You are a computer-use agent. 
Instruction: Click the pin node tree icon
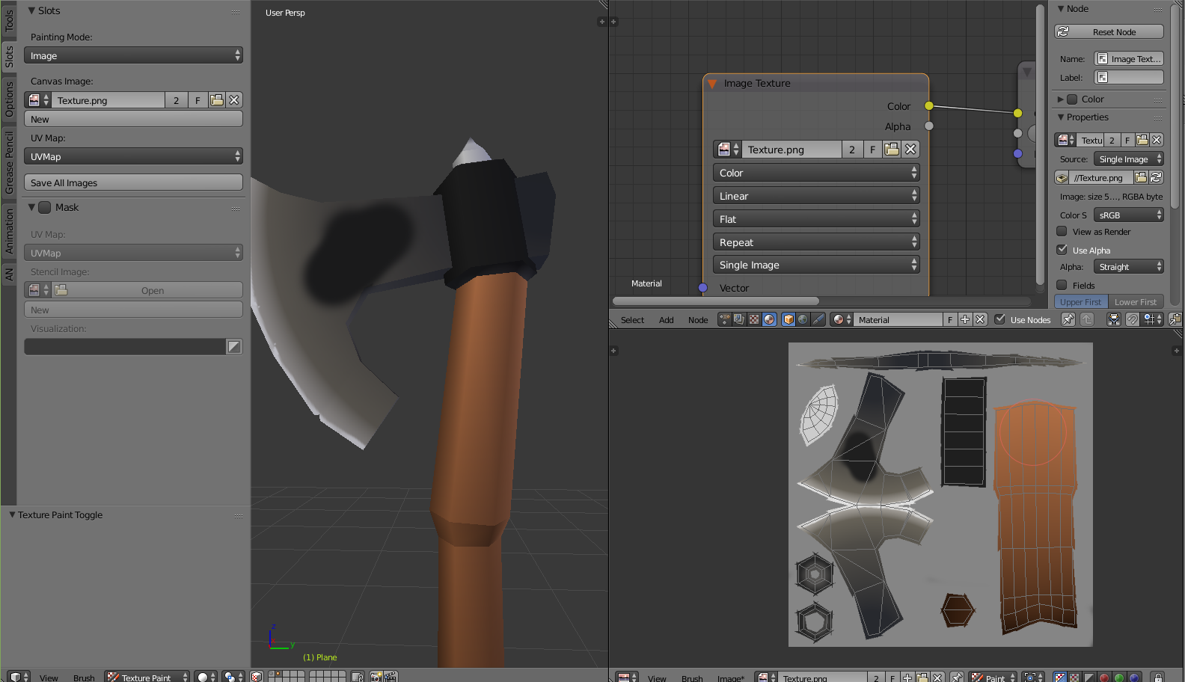point(1068,319)
